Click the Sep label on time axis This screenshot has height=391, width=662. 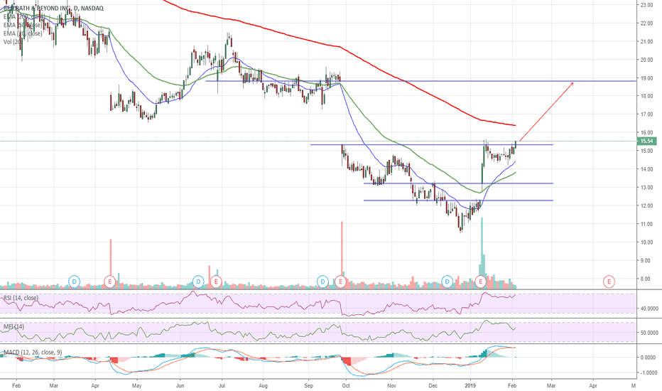click(308, 385)
